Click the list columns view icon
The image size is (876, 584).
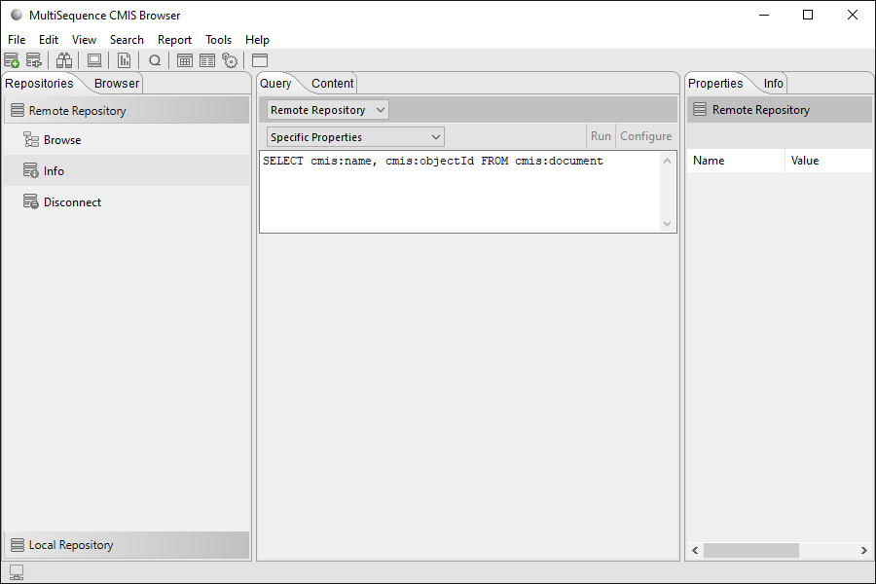point(207,59)
